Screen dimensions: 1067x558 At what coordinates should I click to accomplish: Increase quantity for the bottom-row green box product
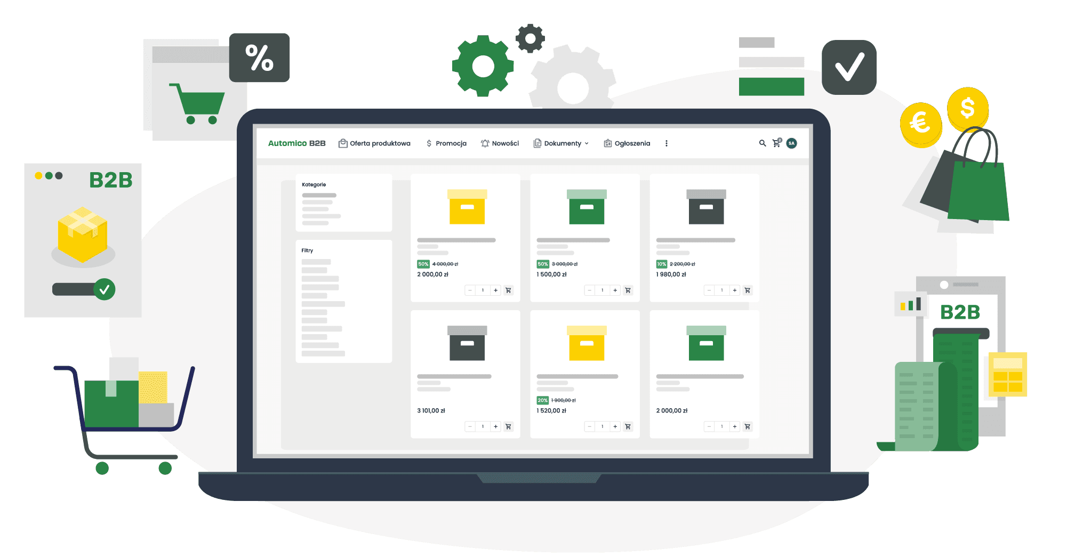click(x=735, y=426)
